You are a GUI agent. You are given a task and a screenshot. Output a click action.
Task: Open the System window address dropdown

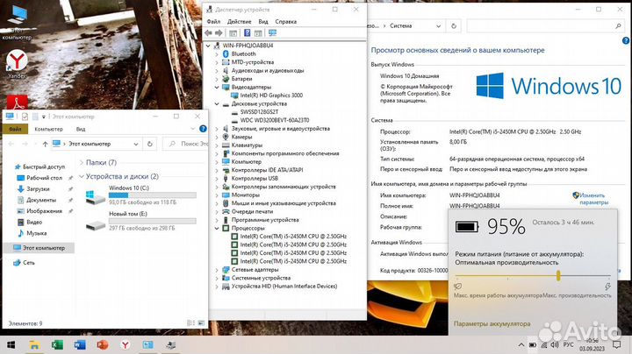tap(439, 25)
